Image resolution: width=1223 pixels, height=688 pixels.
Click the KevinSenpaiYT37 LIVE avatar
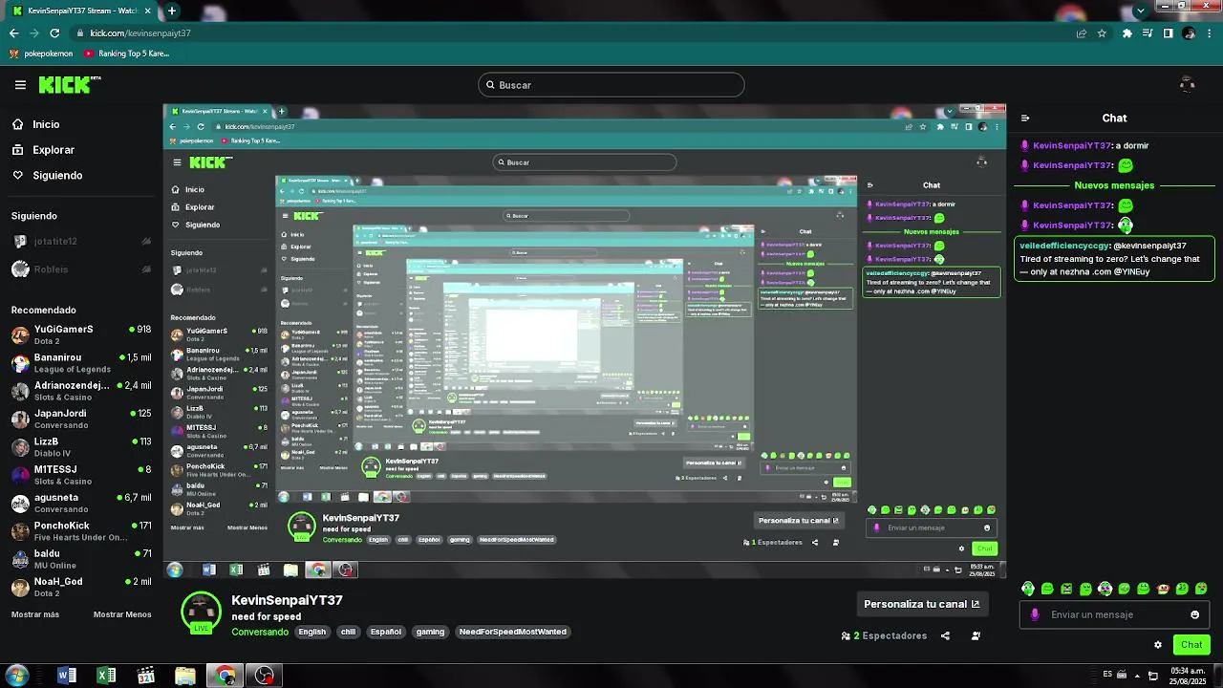[x=201, y=613]
